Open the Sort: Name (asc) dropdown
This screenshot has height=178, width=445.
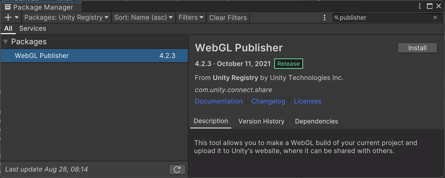(x=143, y=18)
